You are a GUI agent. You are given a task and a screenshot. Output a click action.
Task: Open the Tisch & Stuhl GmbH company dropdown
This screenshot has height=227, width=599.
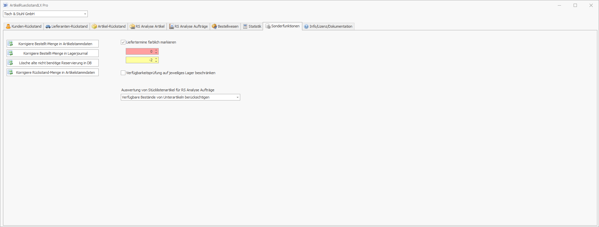pos(85,14)
